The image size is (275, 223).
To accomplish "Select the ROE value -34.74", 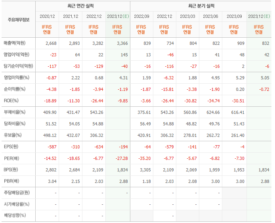I will pos(214,101).
